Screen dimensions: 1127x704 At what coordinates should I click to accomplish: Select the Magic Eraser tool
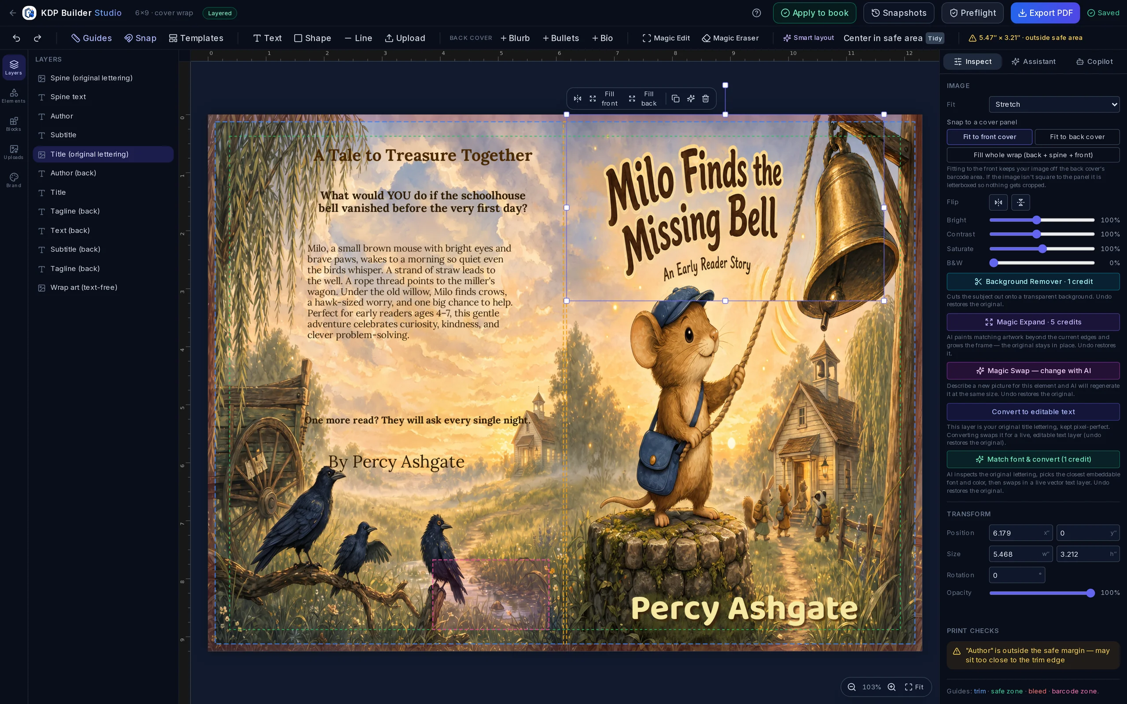730,38
